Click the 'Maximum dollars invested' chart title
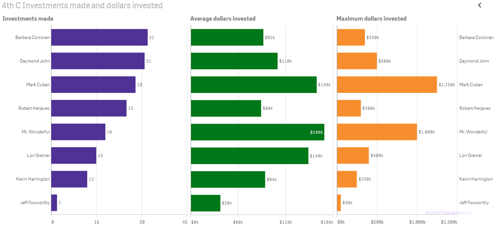Viewport: 496px width, 227px height. (x=371, y=18)
